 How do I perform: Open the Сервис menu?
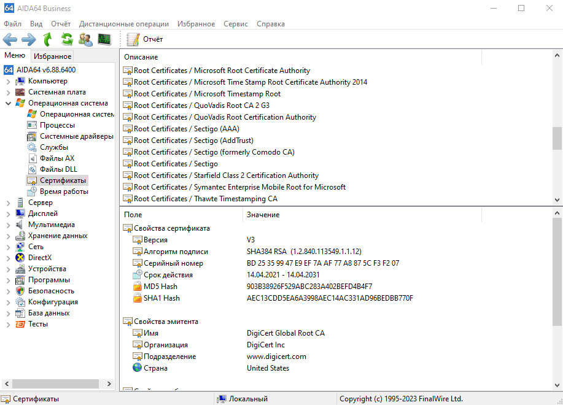click(x=236, y=24)
